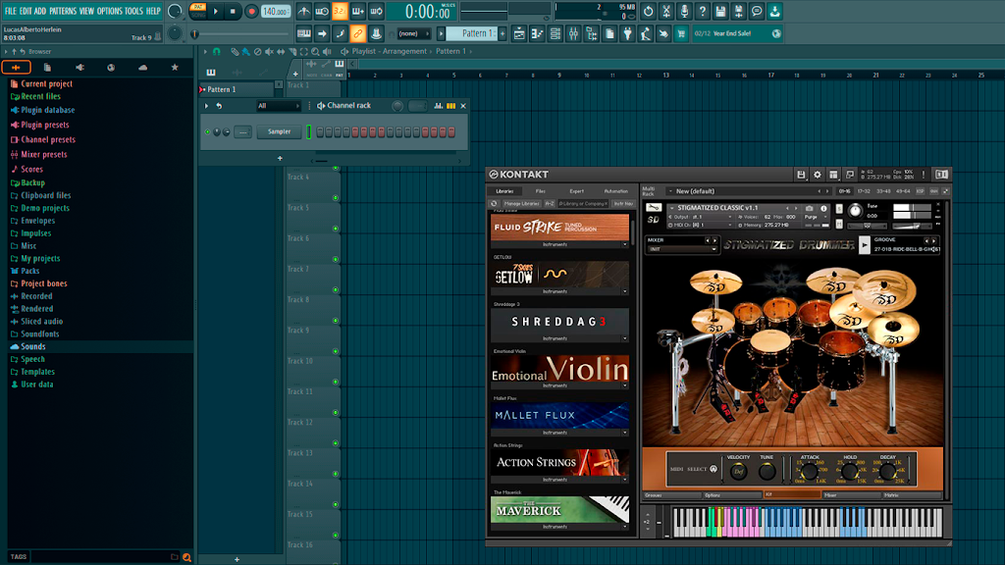Image resolution: width=1005 pixels, height=565 pixels.
Task: Open the Channel rack view icon
Action: (555, 33)
